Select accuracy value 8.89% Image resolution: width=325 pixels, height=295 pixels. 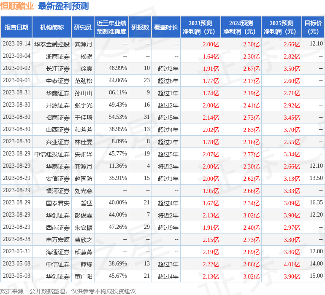coord(119,142)
